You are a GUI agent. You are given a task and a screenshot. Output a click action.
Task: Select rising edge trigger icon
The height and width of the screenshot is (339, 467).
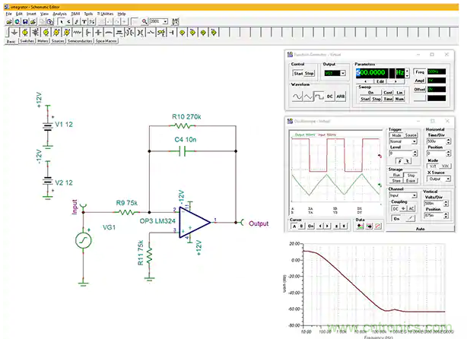(x=399, y=160)
